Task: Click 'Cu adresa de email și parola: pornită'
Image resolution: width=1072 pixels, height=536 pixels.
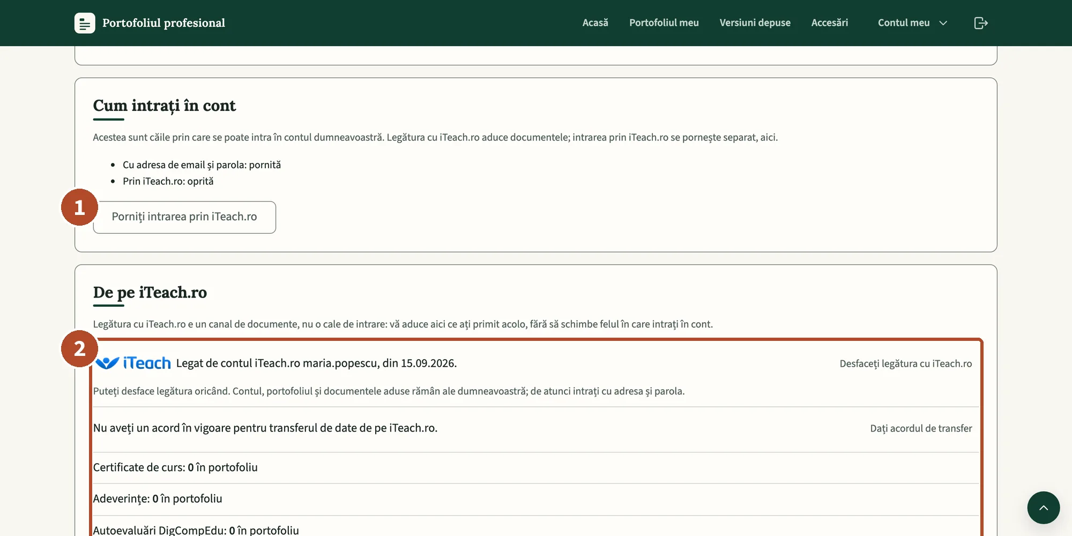Action: tap(202, 165)
